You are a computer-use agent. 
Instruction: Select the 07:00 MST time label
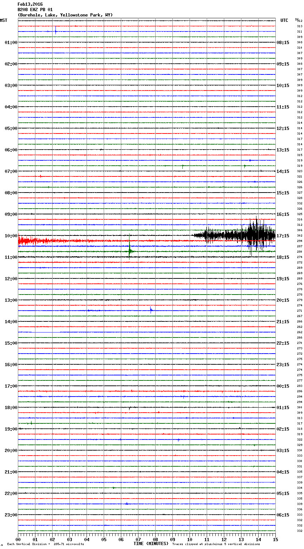tap(11, 171)
